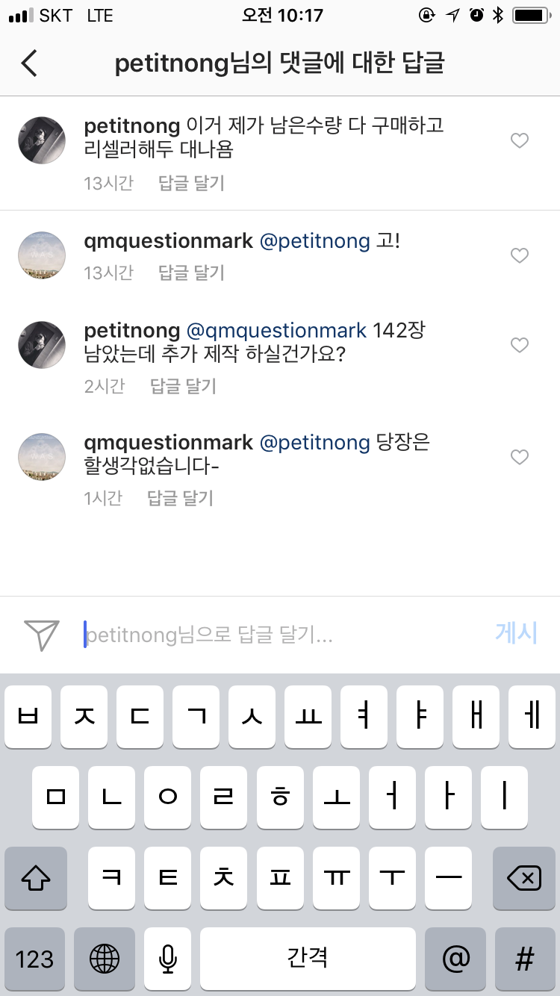Like the '142장' comment heart icon
560x996 pixels.
[520, 345]
